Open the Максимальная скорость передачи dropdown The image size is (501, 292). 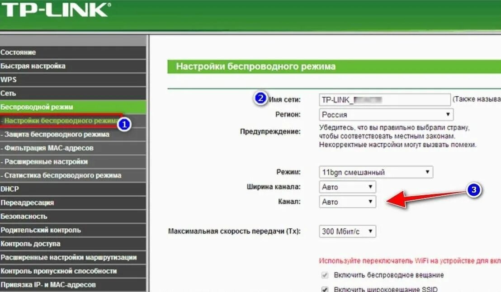point(347,231)
